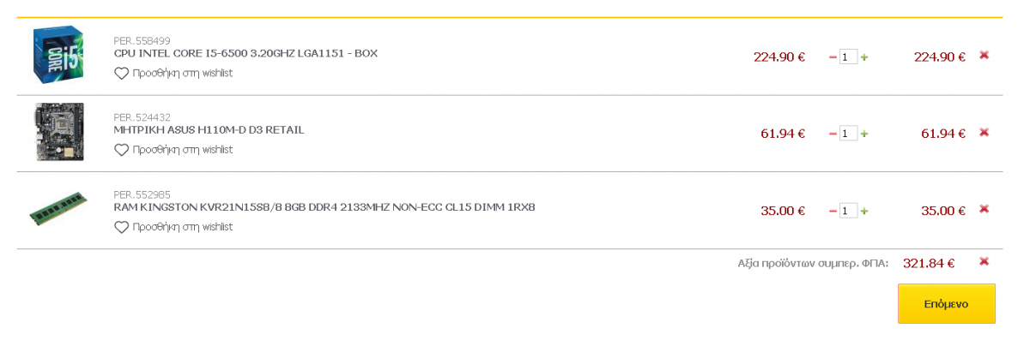The image size is (1030, 358).
Task: Clear entire cart with X beside 321.84 € total
Action: point(984,261)
